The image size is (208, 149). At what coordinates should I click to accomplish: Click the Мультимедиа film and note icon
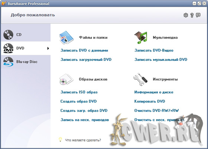pos(141,37)
